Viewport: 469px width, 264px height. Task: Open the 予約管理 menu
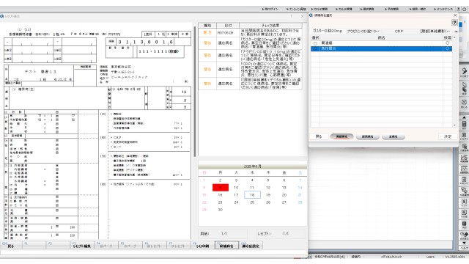(x=391, y=9)
